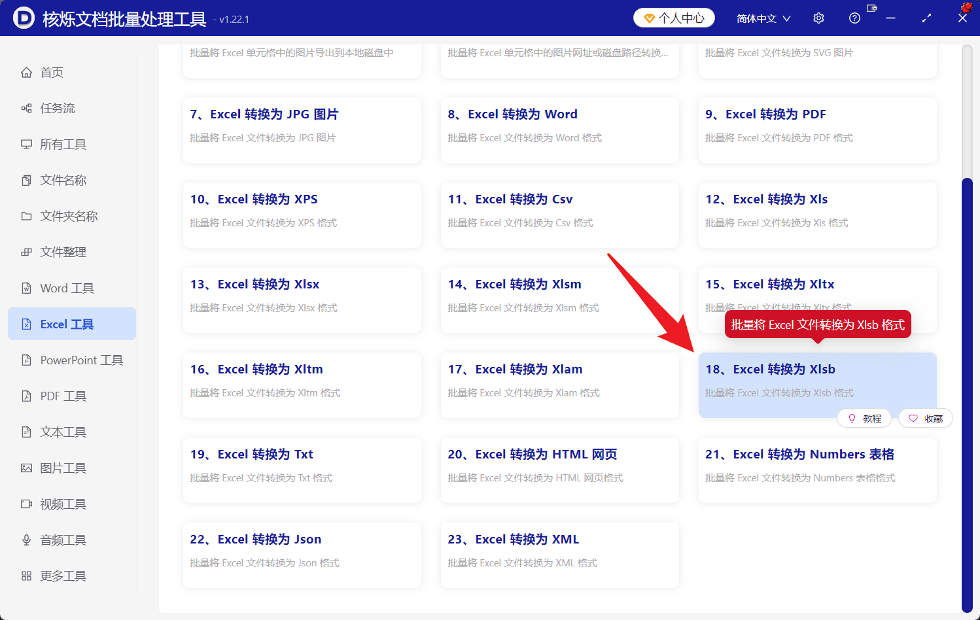This screenshot has width=980, height=620.
Task: Click the picture icon beside 图片工具
Action: click(26, 468)
